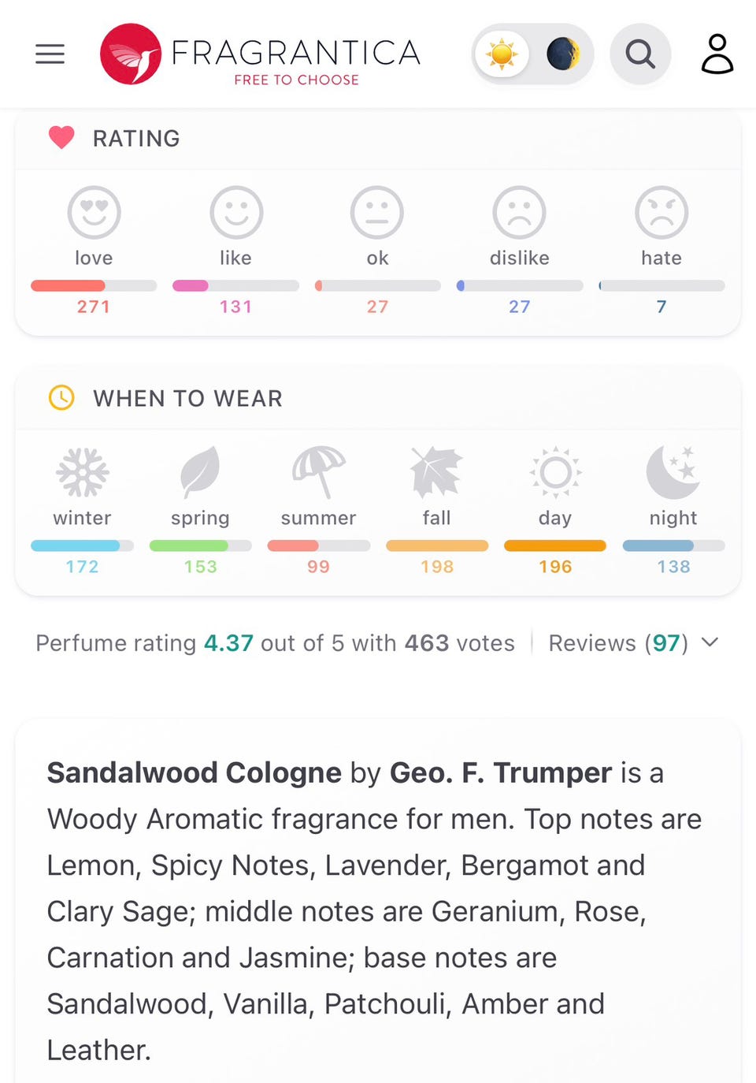Select the spring leaf option

(x=200, y=472)
